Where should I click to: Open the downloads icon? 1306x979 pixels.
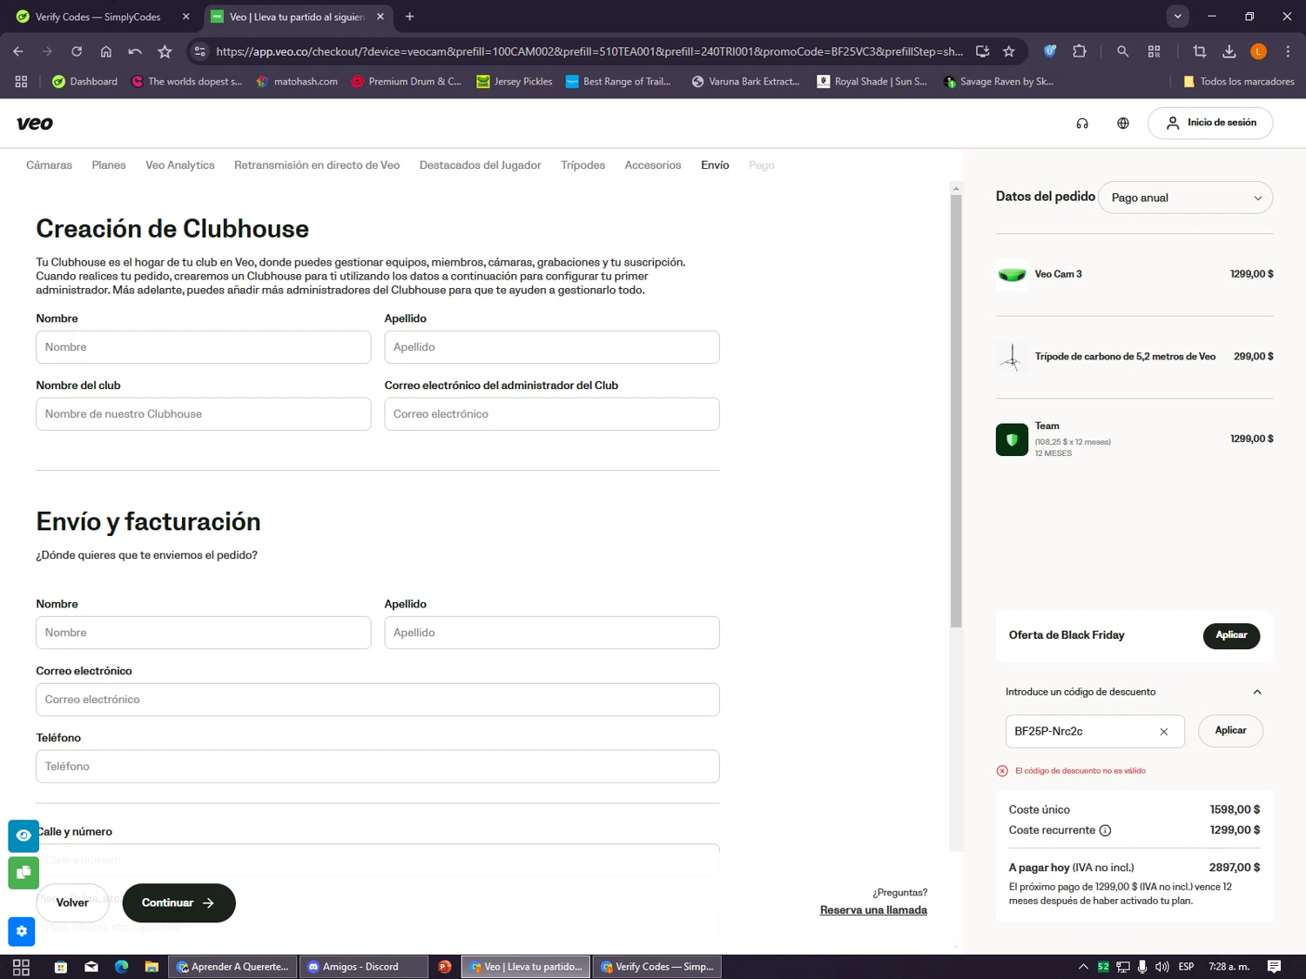pos(1229,51)
